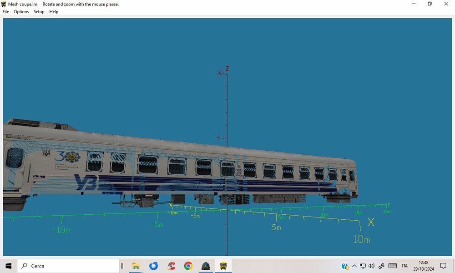Screen dimensions: 455x273
Task: Open the clock showing 12:48
Action: click(424, 266)
